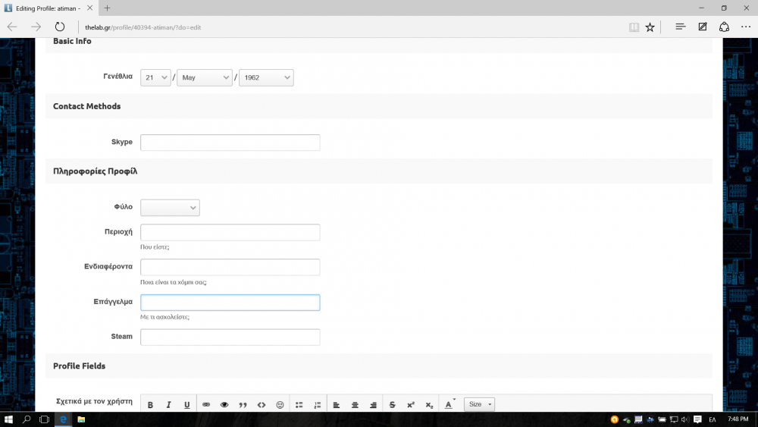
Task: Toggle italic formatting in the editor
Action: click(x=169, y=405)
